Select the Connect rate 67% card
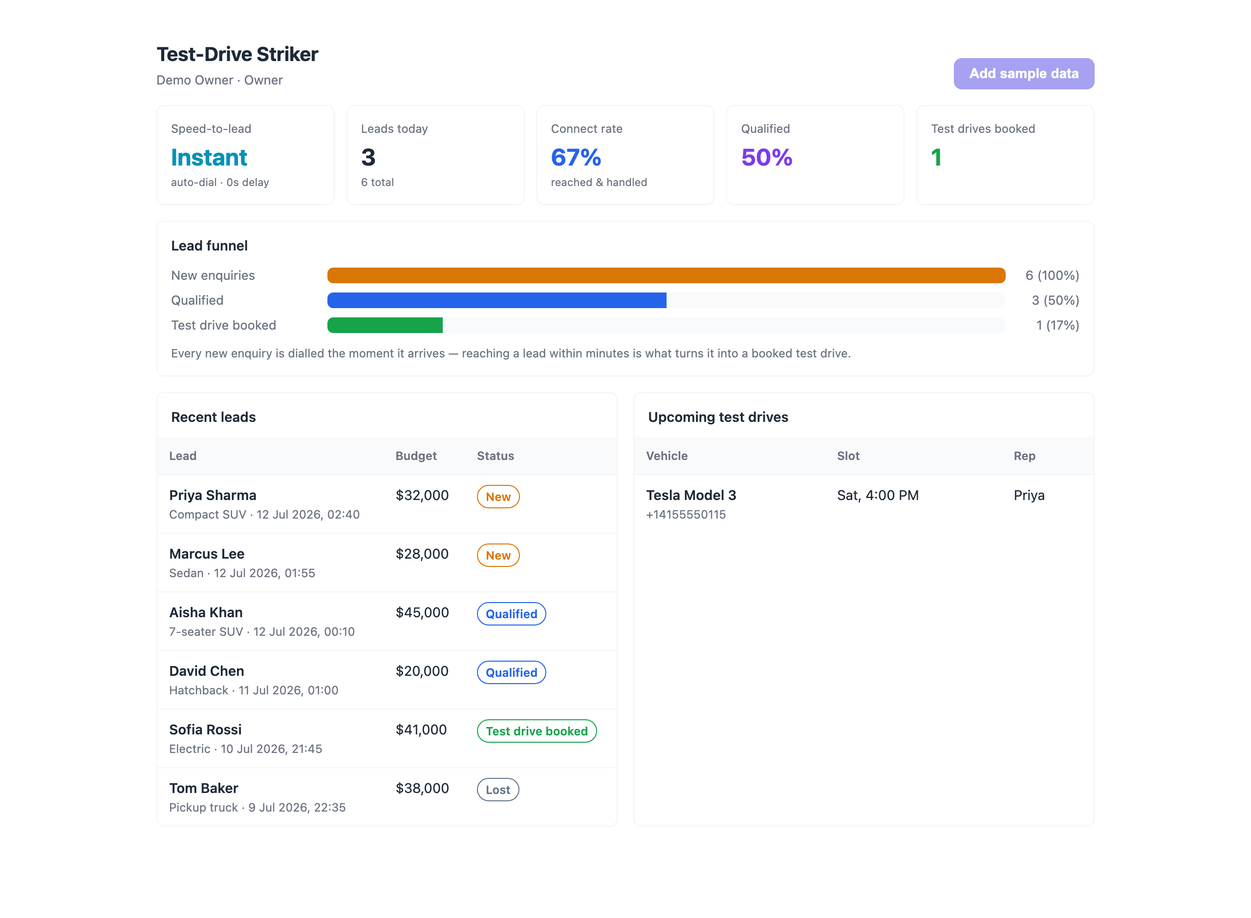The image size is (1251, 918). pos(625,155)
